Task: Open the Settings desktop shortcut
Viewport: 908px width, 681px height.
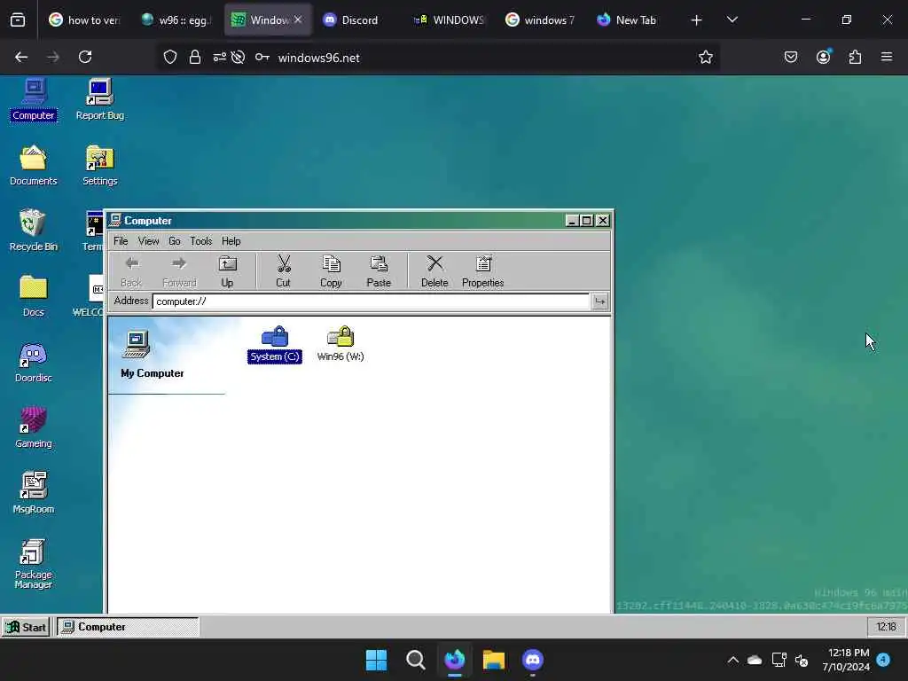Action: 99,165
